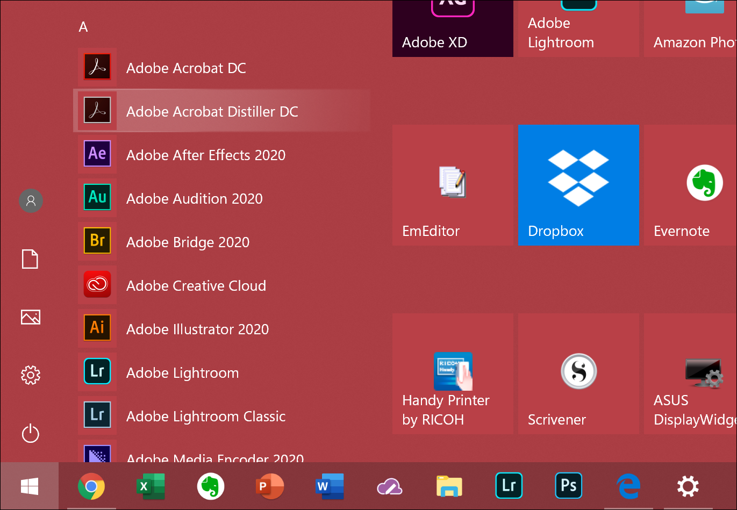Open File Explorer from the taskbar
Image resolution: width=737 pixels, height=510 pixels.
click(449, 486)
